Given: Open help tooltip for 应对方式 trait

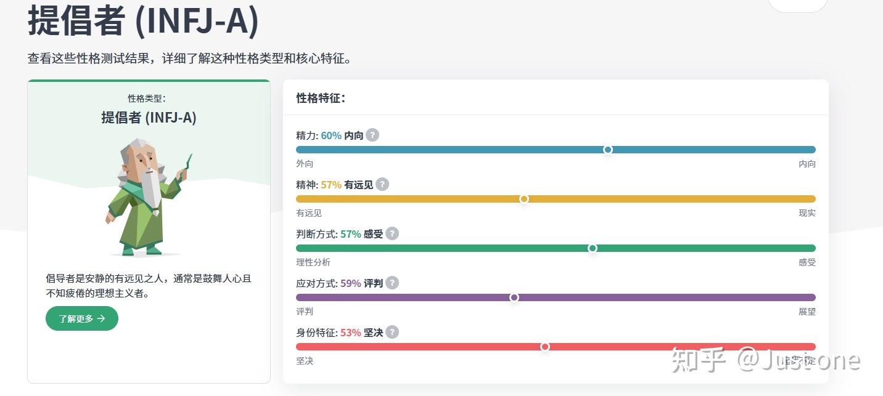Looking at the screenshot, I should [393, 283].
